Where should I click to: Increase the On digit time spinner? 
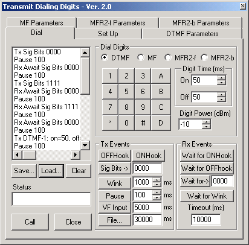pyautogui.click(x=221, y=78)
